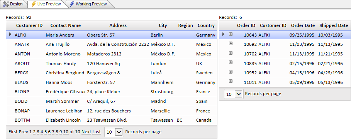This screenshot has height=139, width=351.
Task: Select the BONAP customer row
Action: click(x=112, y=111)
